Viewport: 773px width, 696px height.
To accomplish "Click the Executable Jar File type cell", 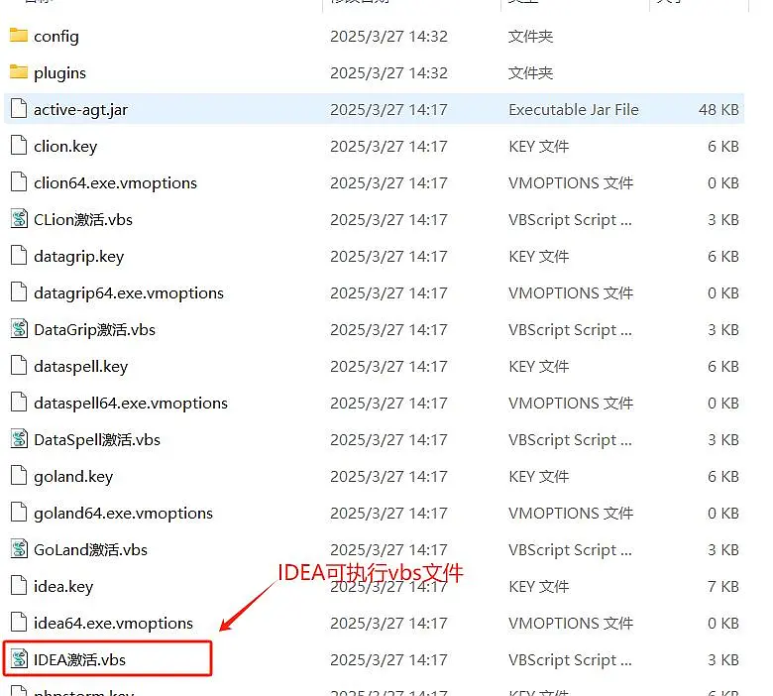I will 574,109.
